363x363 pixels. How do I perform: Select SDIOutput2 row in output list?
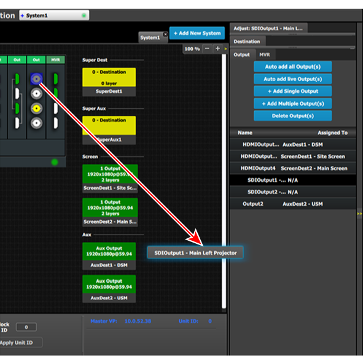click(292, 192)
